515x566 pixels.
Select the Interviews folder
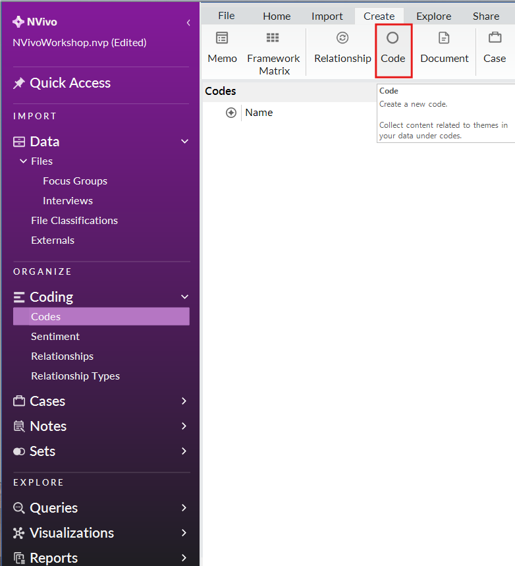[68, 201]
